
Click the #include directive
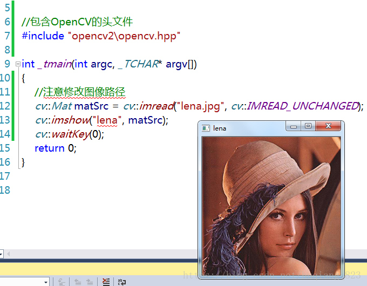(x=43, y=36)
